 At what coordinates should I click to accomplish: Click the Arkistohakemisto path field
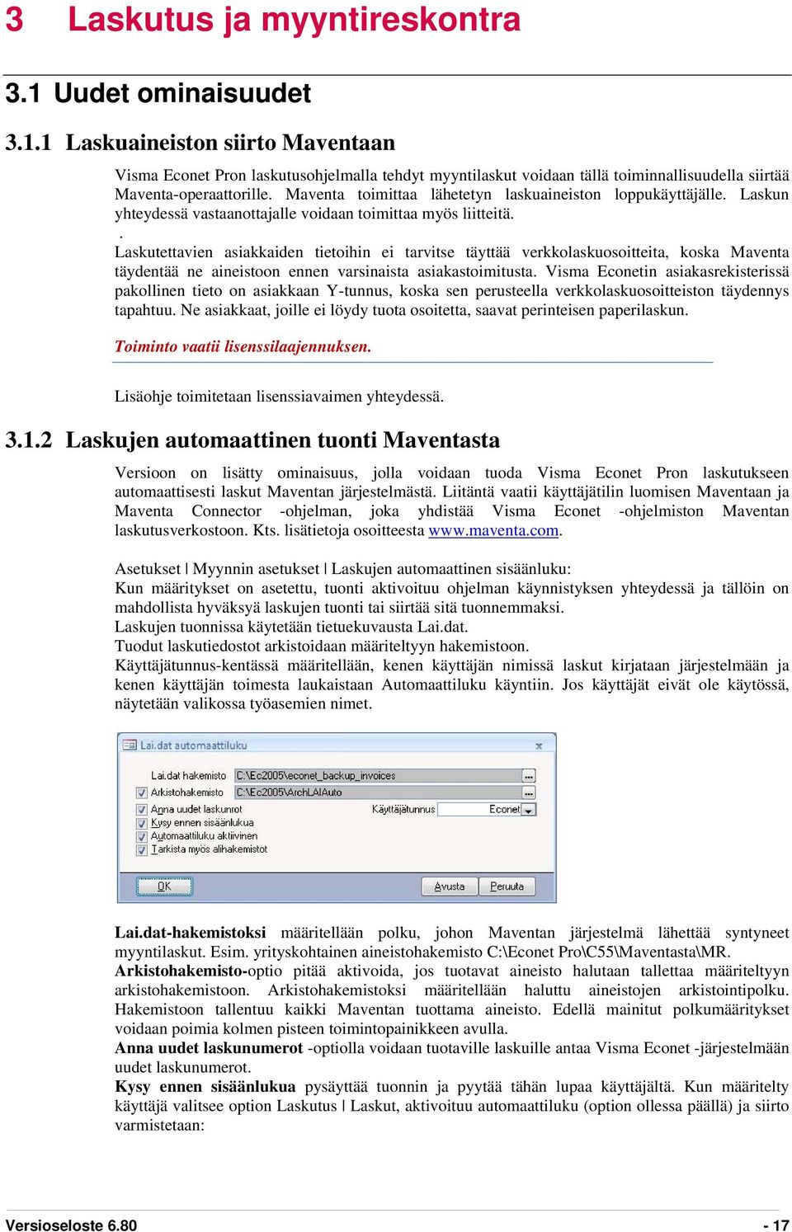379,792
